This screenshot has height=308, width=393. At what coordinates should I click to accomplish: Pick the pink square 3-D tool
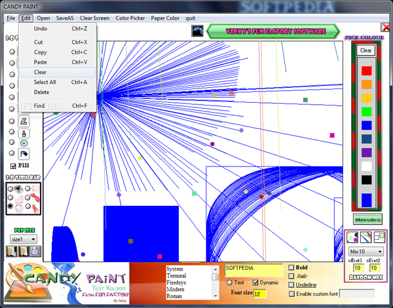(x=19, y=199)
